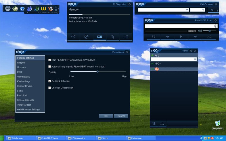Disable On Click Deactivation checkbox
Viewport: 226px width, 141px height.
[x=49, y=88]
